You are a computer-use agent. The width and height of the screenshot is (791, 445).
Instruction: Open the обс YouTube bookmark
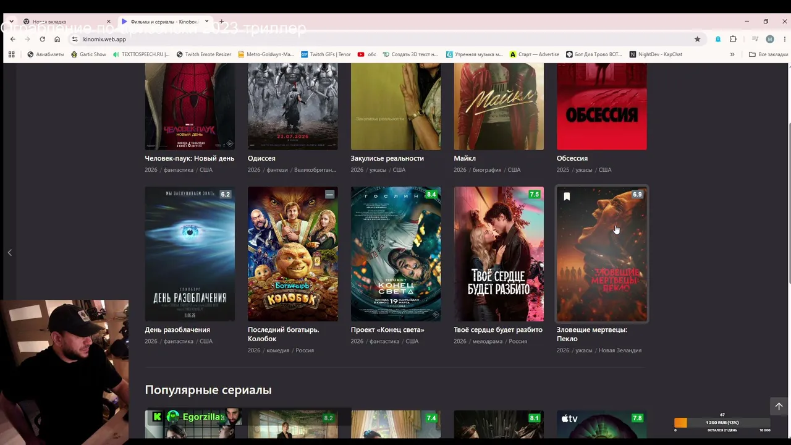tap(367, 54)
